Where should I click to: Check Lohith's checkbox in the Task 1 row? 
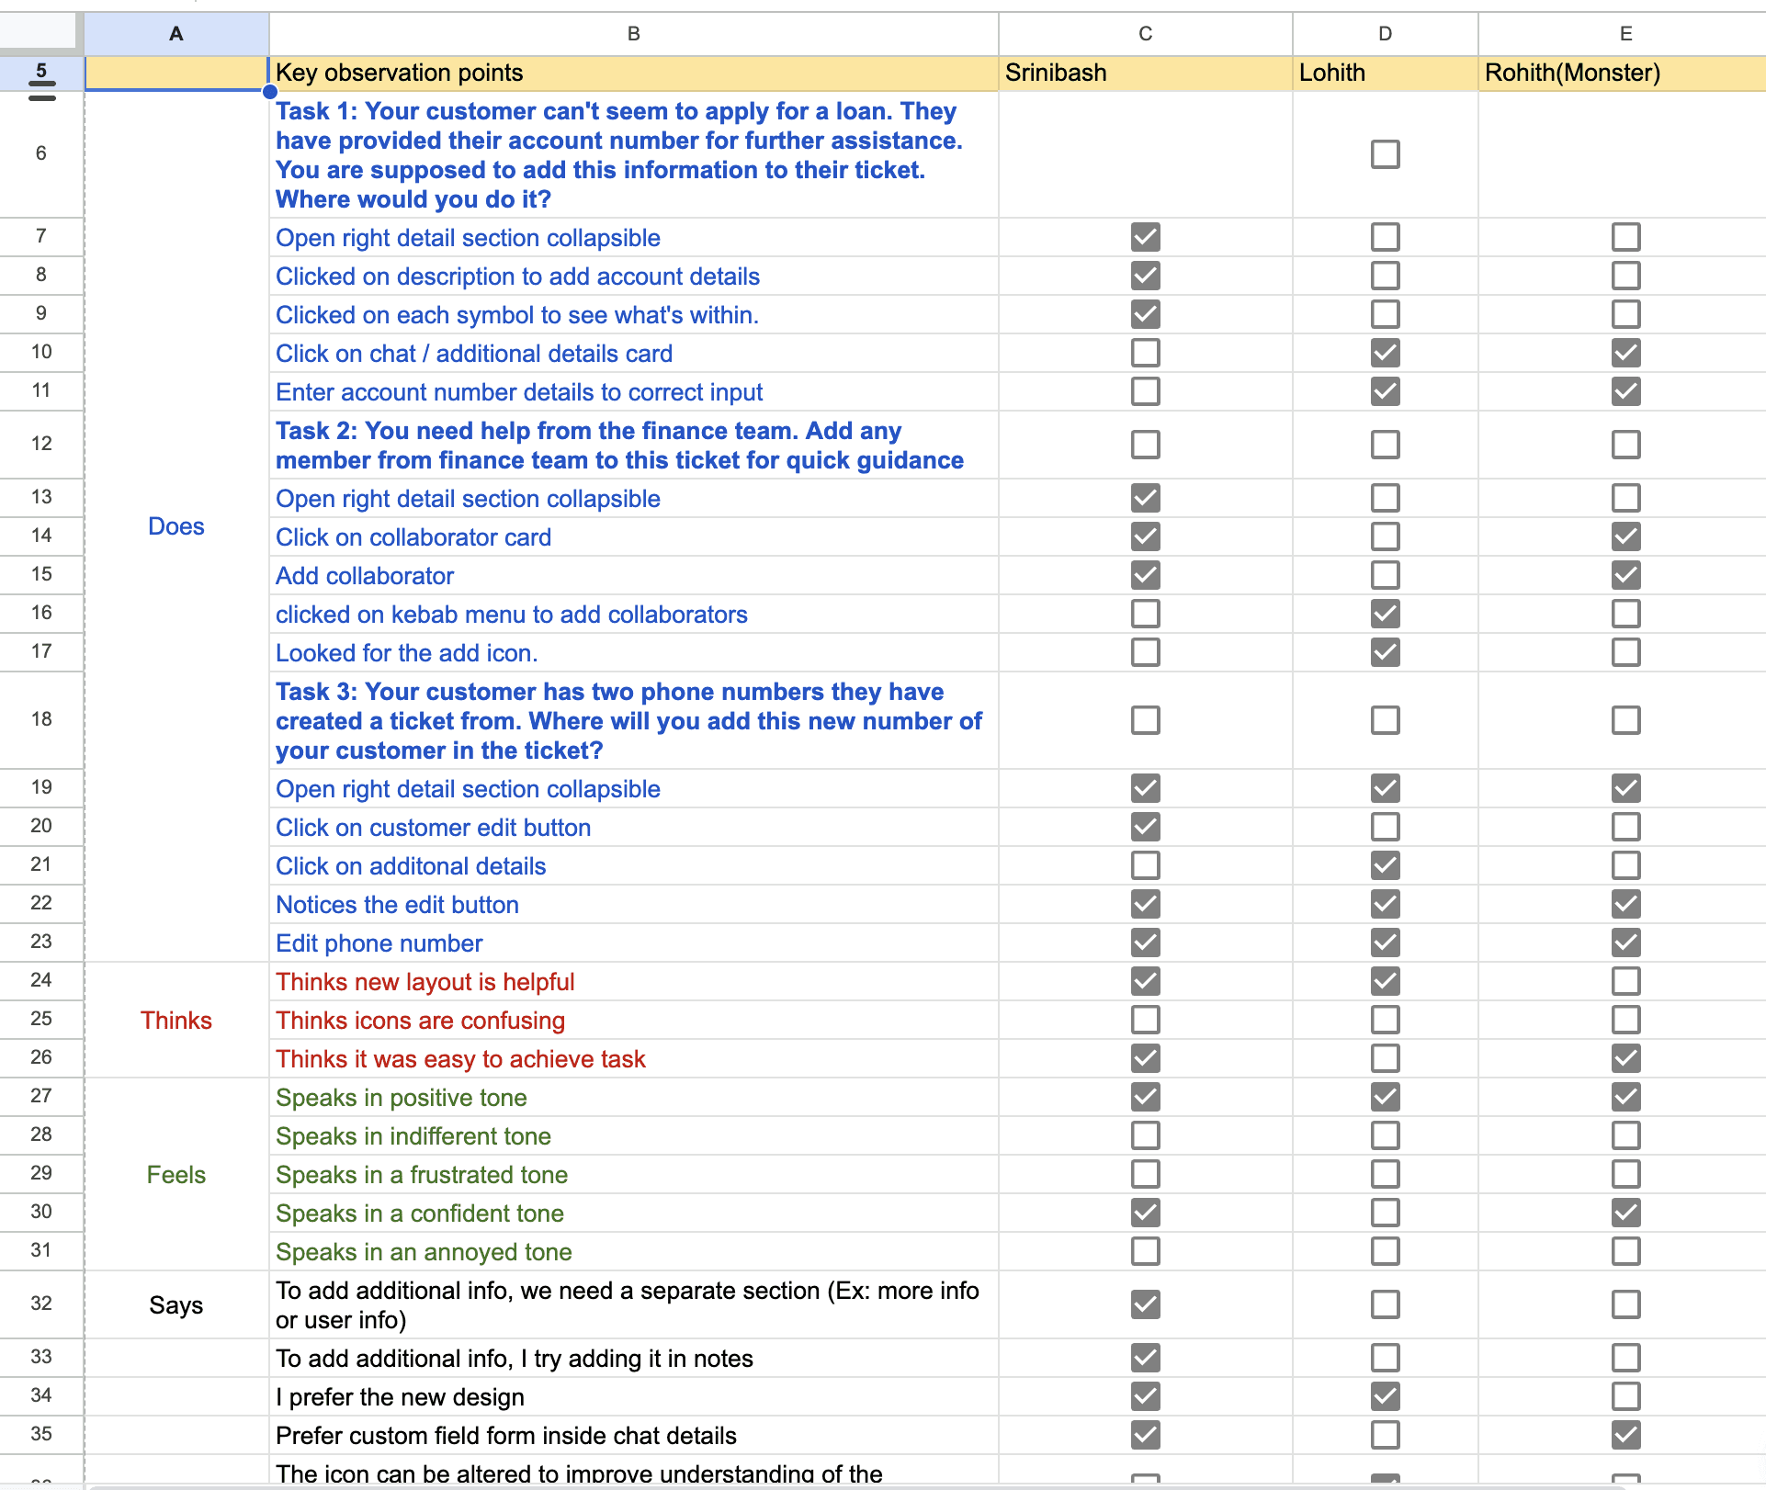point(1385,154)
